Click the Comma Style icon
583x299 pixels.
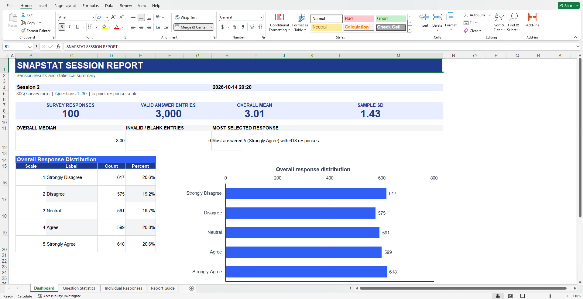(x=243, y=27)
